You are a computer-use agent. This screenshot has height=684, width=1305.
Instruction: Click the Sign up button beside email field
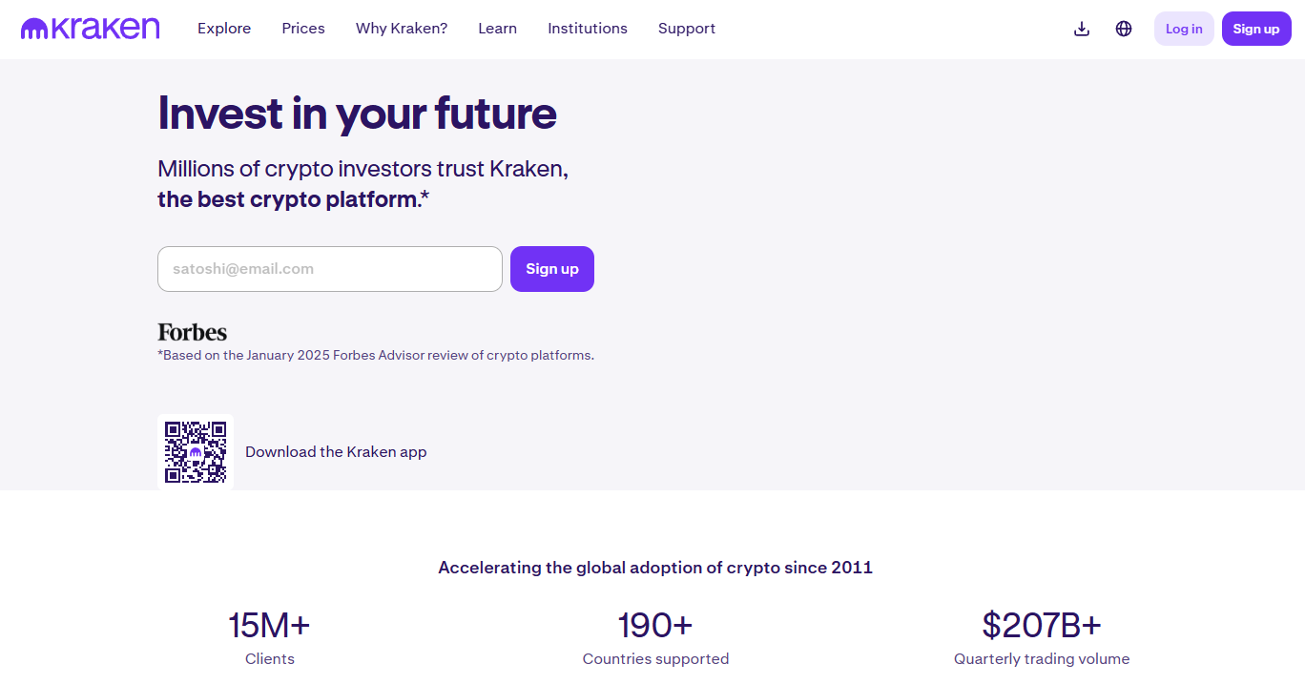[552, 269]
